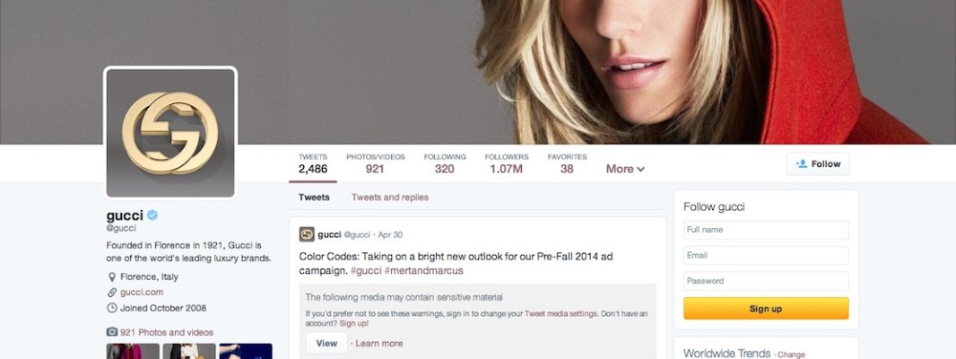The height and width of the screenshot is (359, 956).
Task: Open the Tweets count tab showing 2,486
Action: (x=313, y=163)
